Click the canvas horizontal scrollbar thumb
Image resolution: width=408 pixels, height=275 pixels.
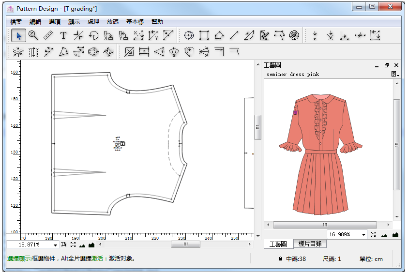coord(185,245)
